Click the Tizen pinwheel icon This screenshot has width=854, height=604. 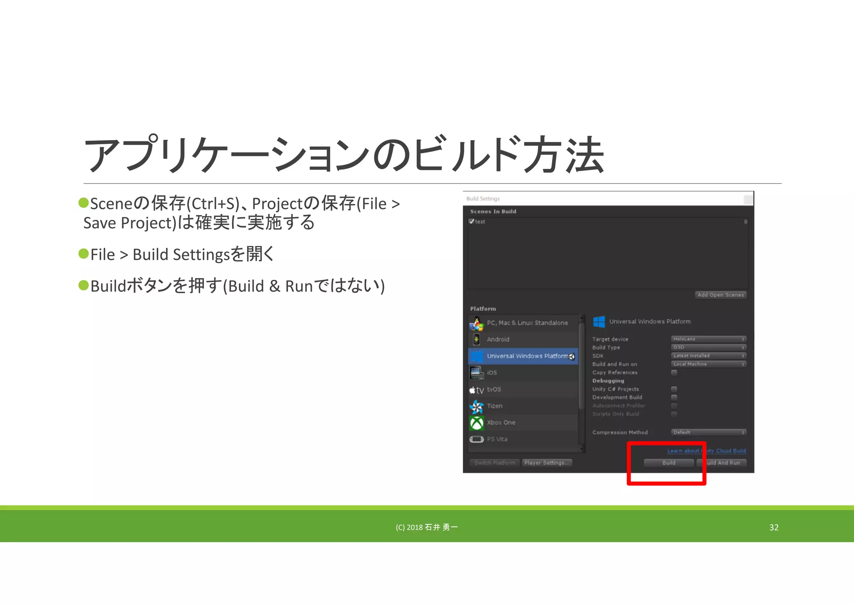click(476, 406)
